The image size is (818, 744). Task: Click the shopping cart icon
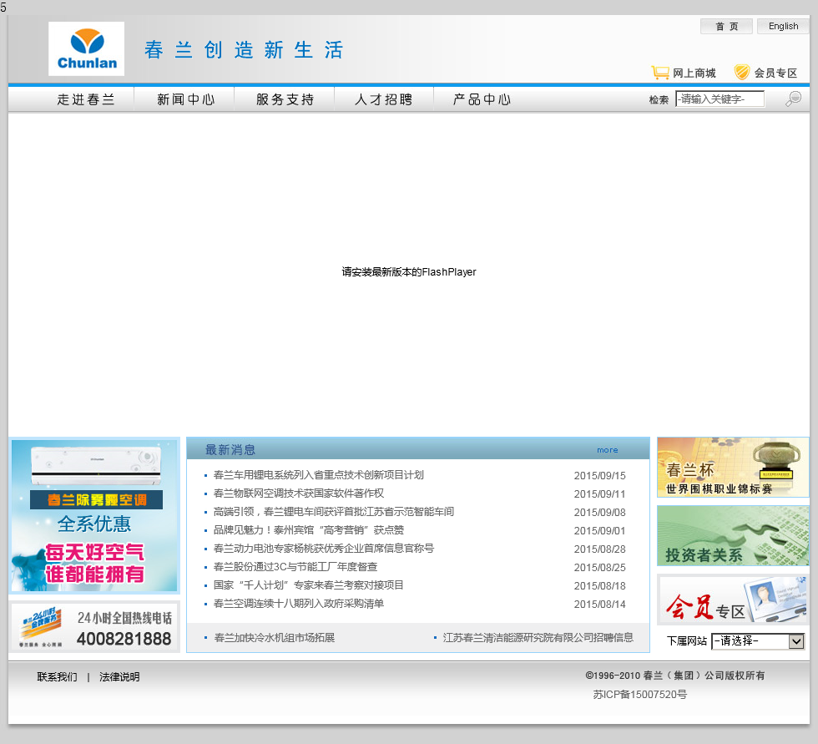660,73
